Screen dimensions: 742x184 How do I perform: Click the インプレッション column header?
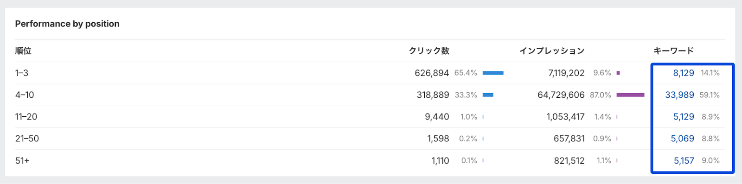[x=552, y=51]
